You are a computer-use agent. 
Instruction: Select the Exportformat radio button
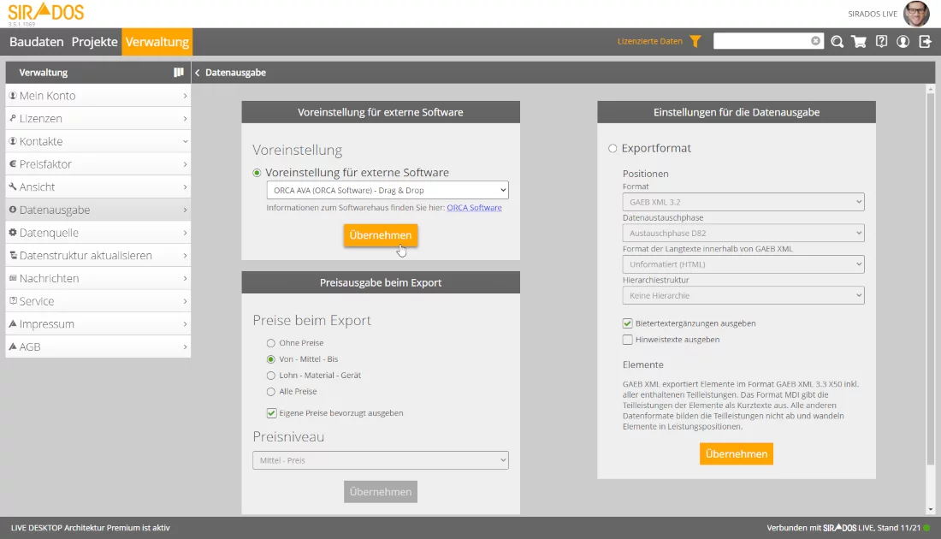pyautogui.click(x=613, y=149)
